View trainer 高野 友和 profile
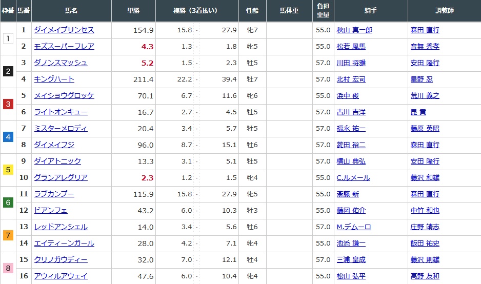Viewport: 481px width, 284px height. (425, 276)
